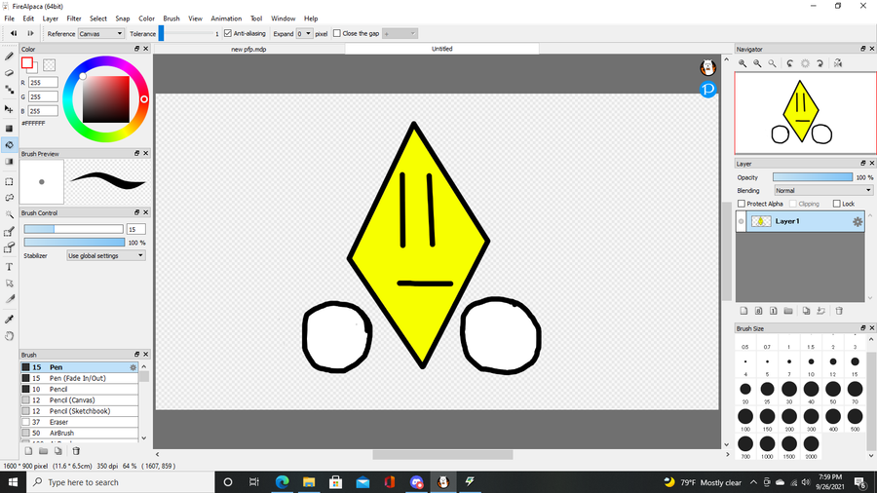Click the Navigator zoom in magnifier
Viewport: 877px width, 493px height.
coord(743,63)
